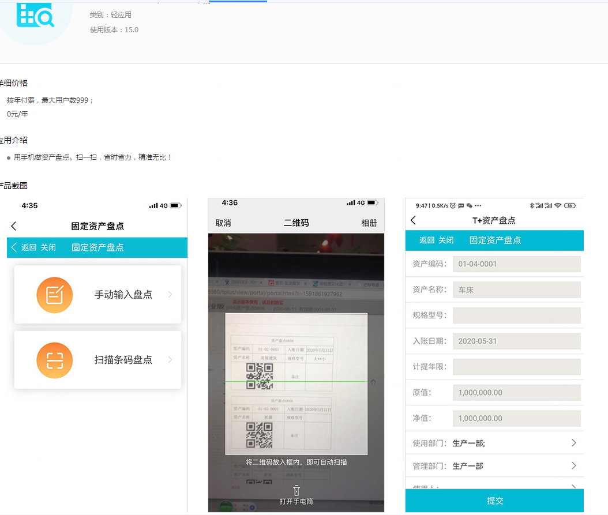Click the 资产名称 field 车床
The height and width of the screenshot is (515, 608).
click(x=517, y=290)
